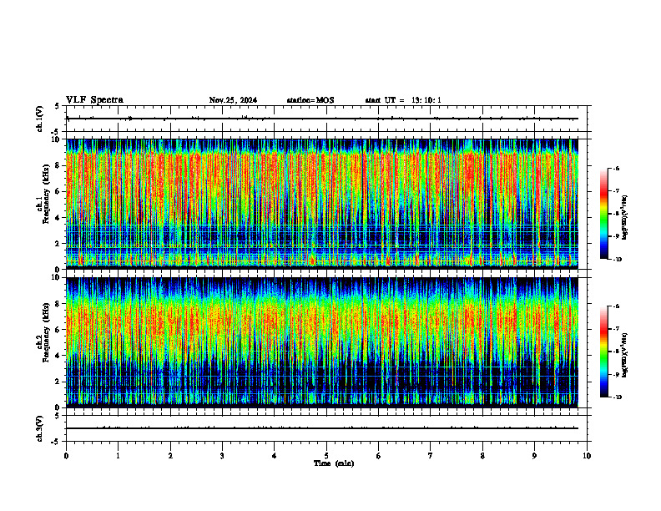Click the ch.1 frequency axis "4" tick label
Image resolution: width=661 pixels, height=511 pixels.
58,218
